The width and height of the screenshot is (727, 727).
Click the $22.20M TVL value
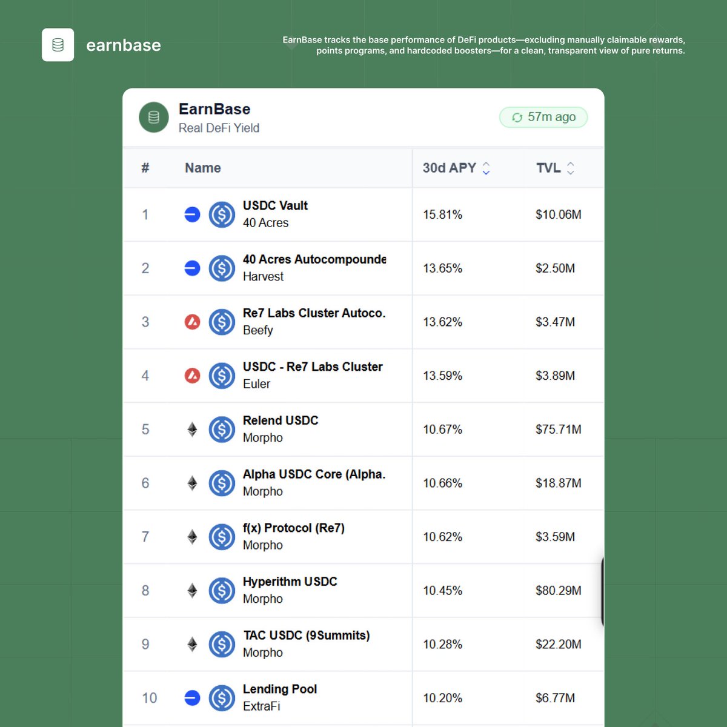[x=559, y=644]
